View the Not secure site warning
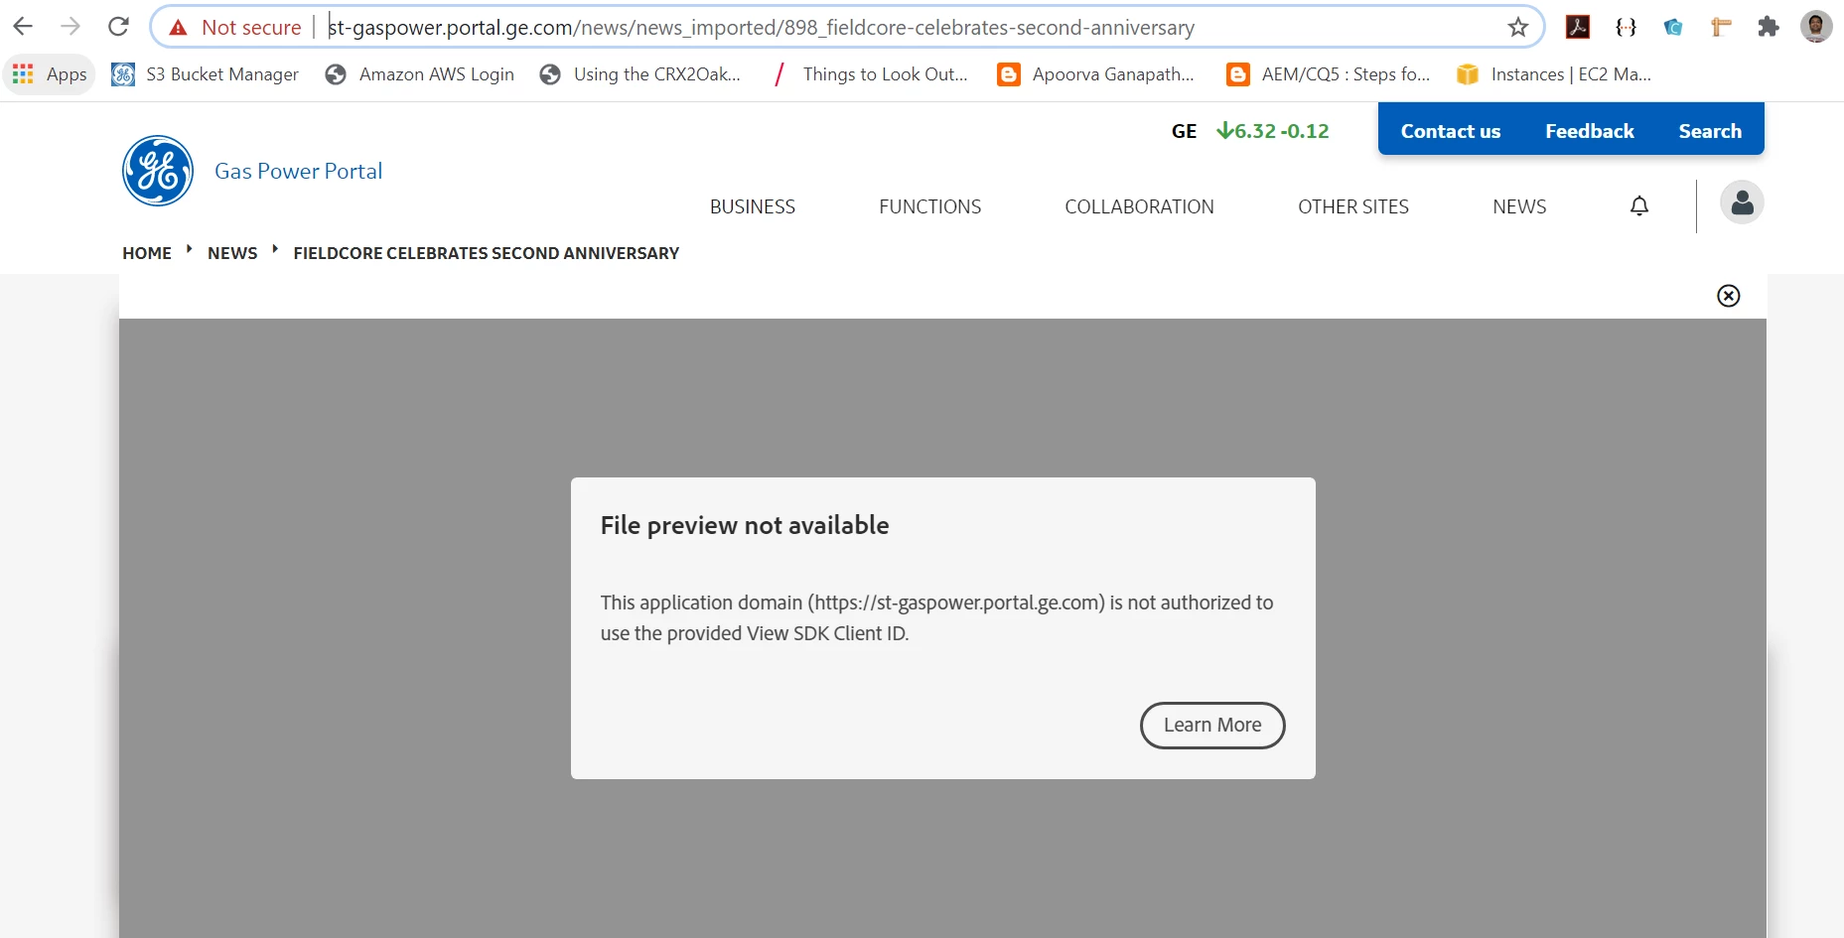The width and height of the screenshot is (1844, 938). (235, 28)
